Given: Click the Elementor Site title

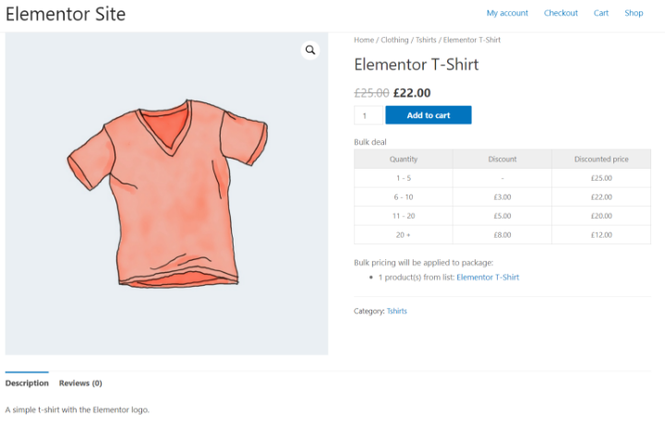Looking at the screenshot, I should point(66,14).
